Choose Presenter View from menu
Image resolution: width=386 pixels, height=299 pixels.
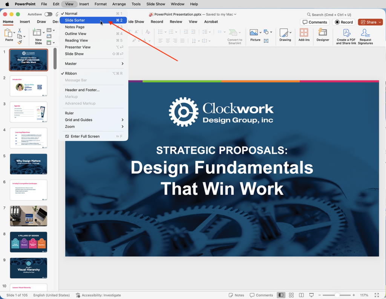[93, 47]
